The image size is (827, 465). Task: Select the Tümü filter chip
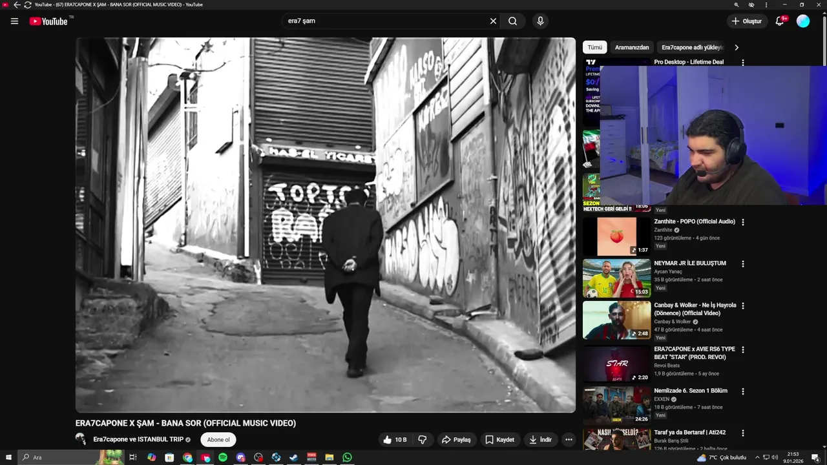coord(594,47)
